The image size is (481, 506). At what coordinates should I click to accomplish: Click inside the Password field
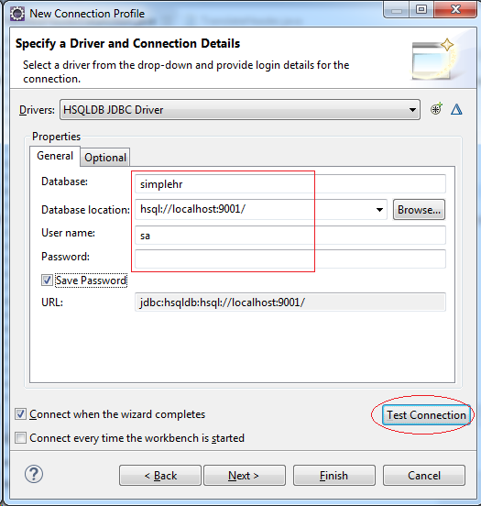[290, 258]
